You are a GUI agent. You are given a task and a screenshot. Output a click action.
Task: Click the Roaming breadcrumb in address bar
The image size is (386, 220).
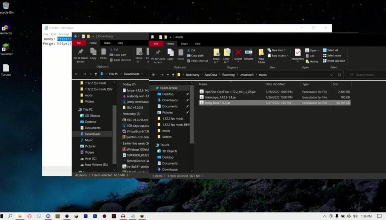click(228, 75)
